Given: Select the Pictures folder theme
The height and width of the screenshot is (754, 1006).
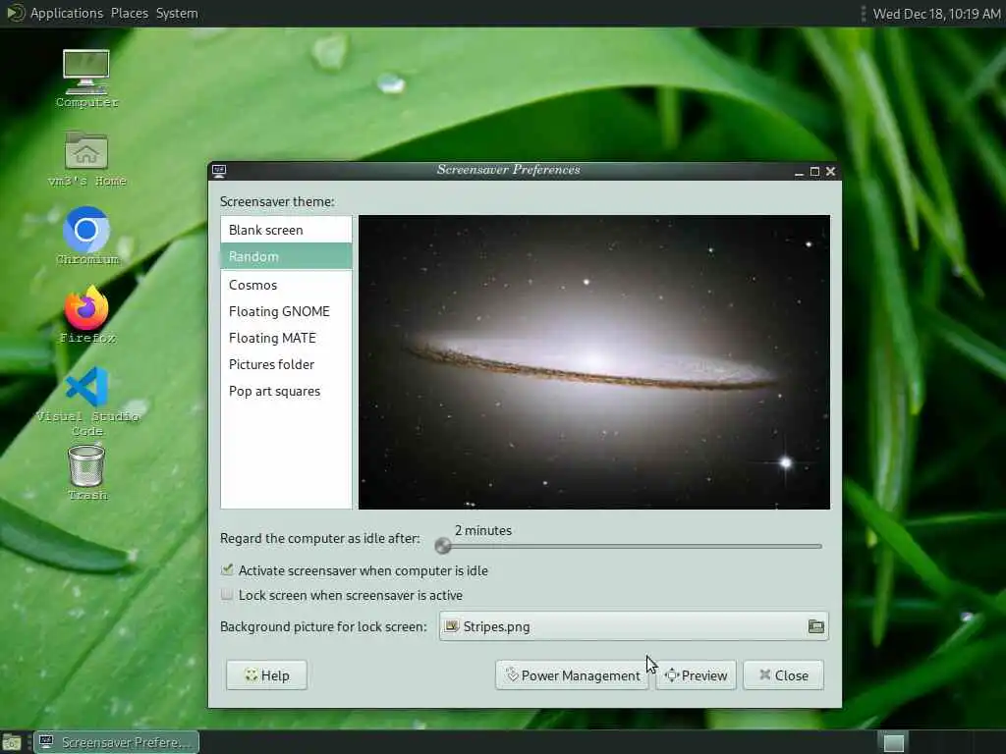Looking at the screenshot, I should [286, 364].
